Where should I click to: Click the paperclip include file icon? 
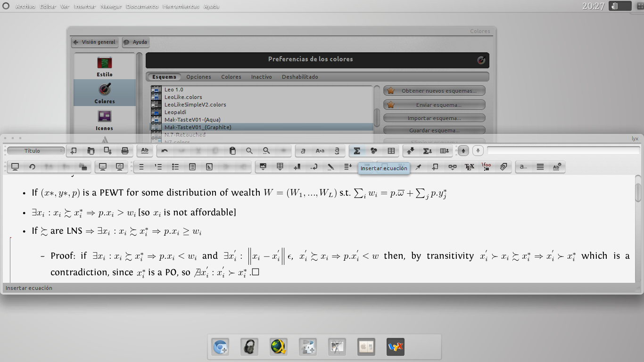point(504,166)
